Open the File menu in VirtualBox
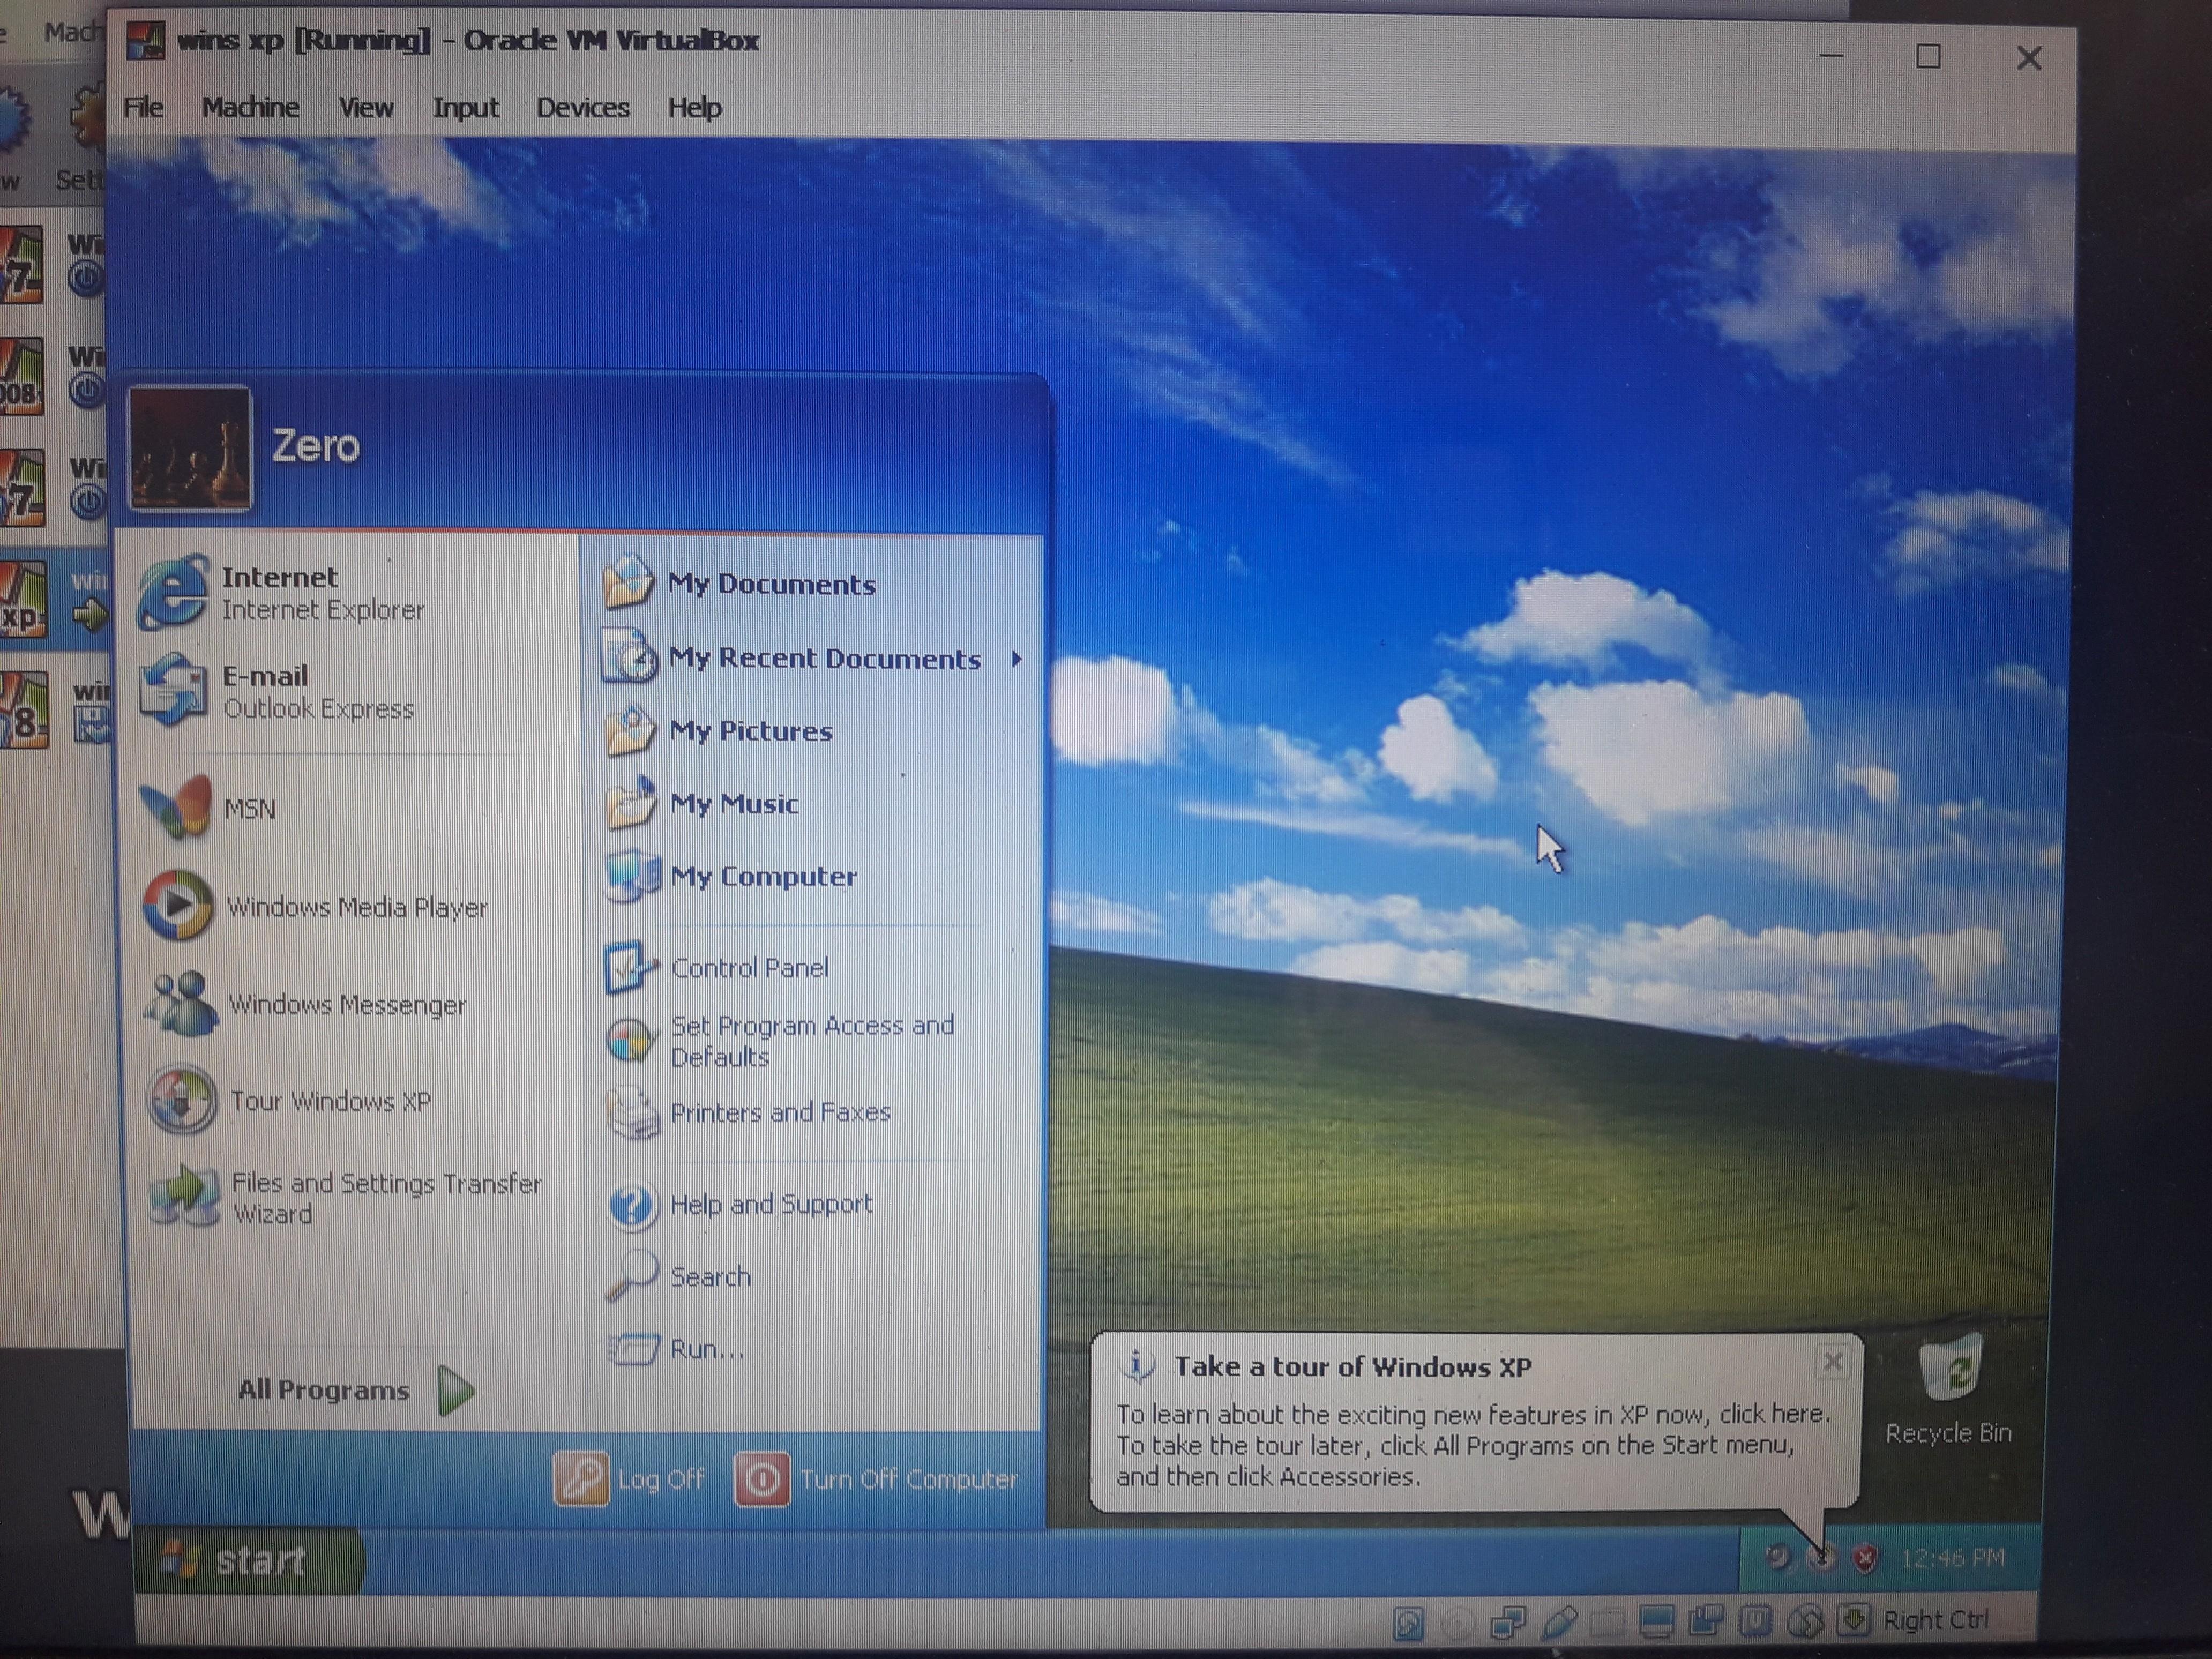This screenshot has width=2212, height=1659. tap(143, 107)
